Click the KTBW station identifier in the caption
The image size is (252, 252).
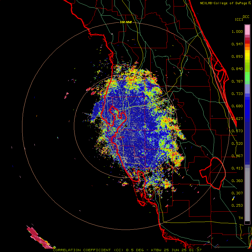[x=156, y=250]
